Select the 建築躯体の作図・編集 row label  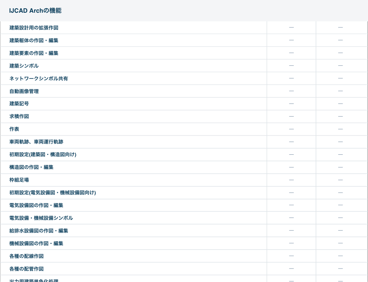34,41
